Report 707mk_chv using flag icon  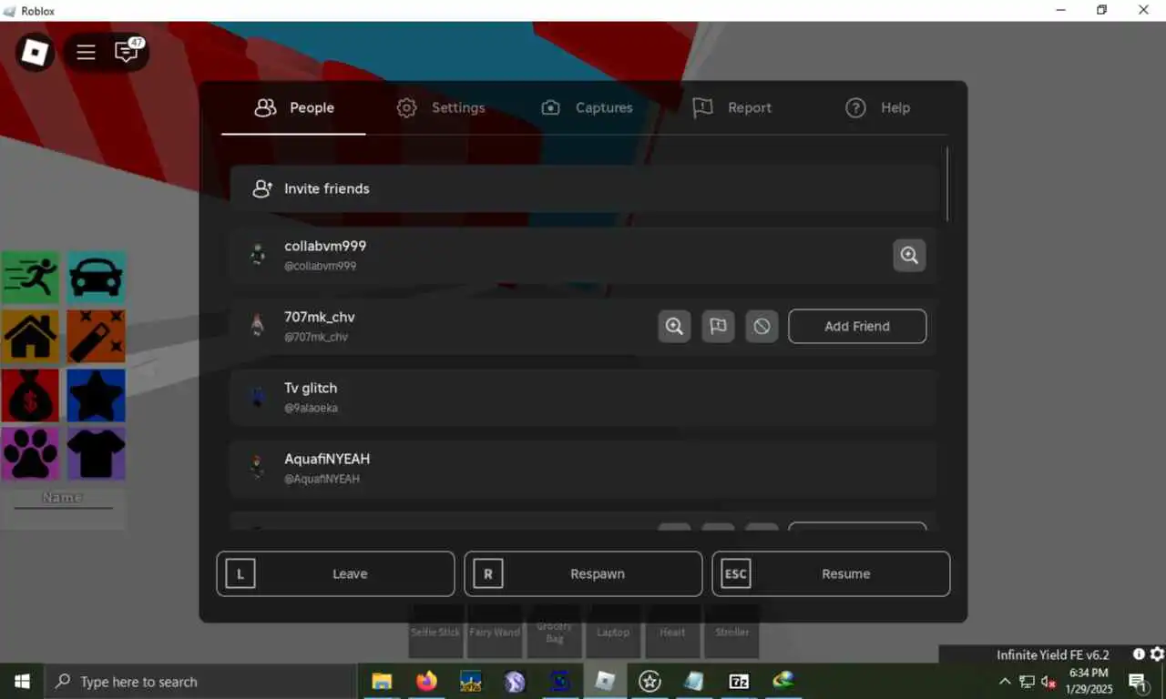pyautogui.click(x=718, y=326)
